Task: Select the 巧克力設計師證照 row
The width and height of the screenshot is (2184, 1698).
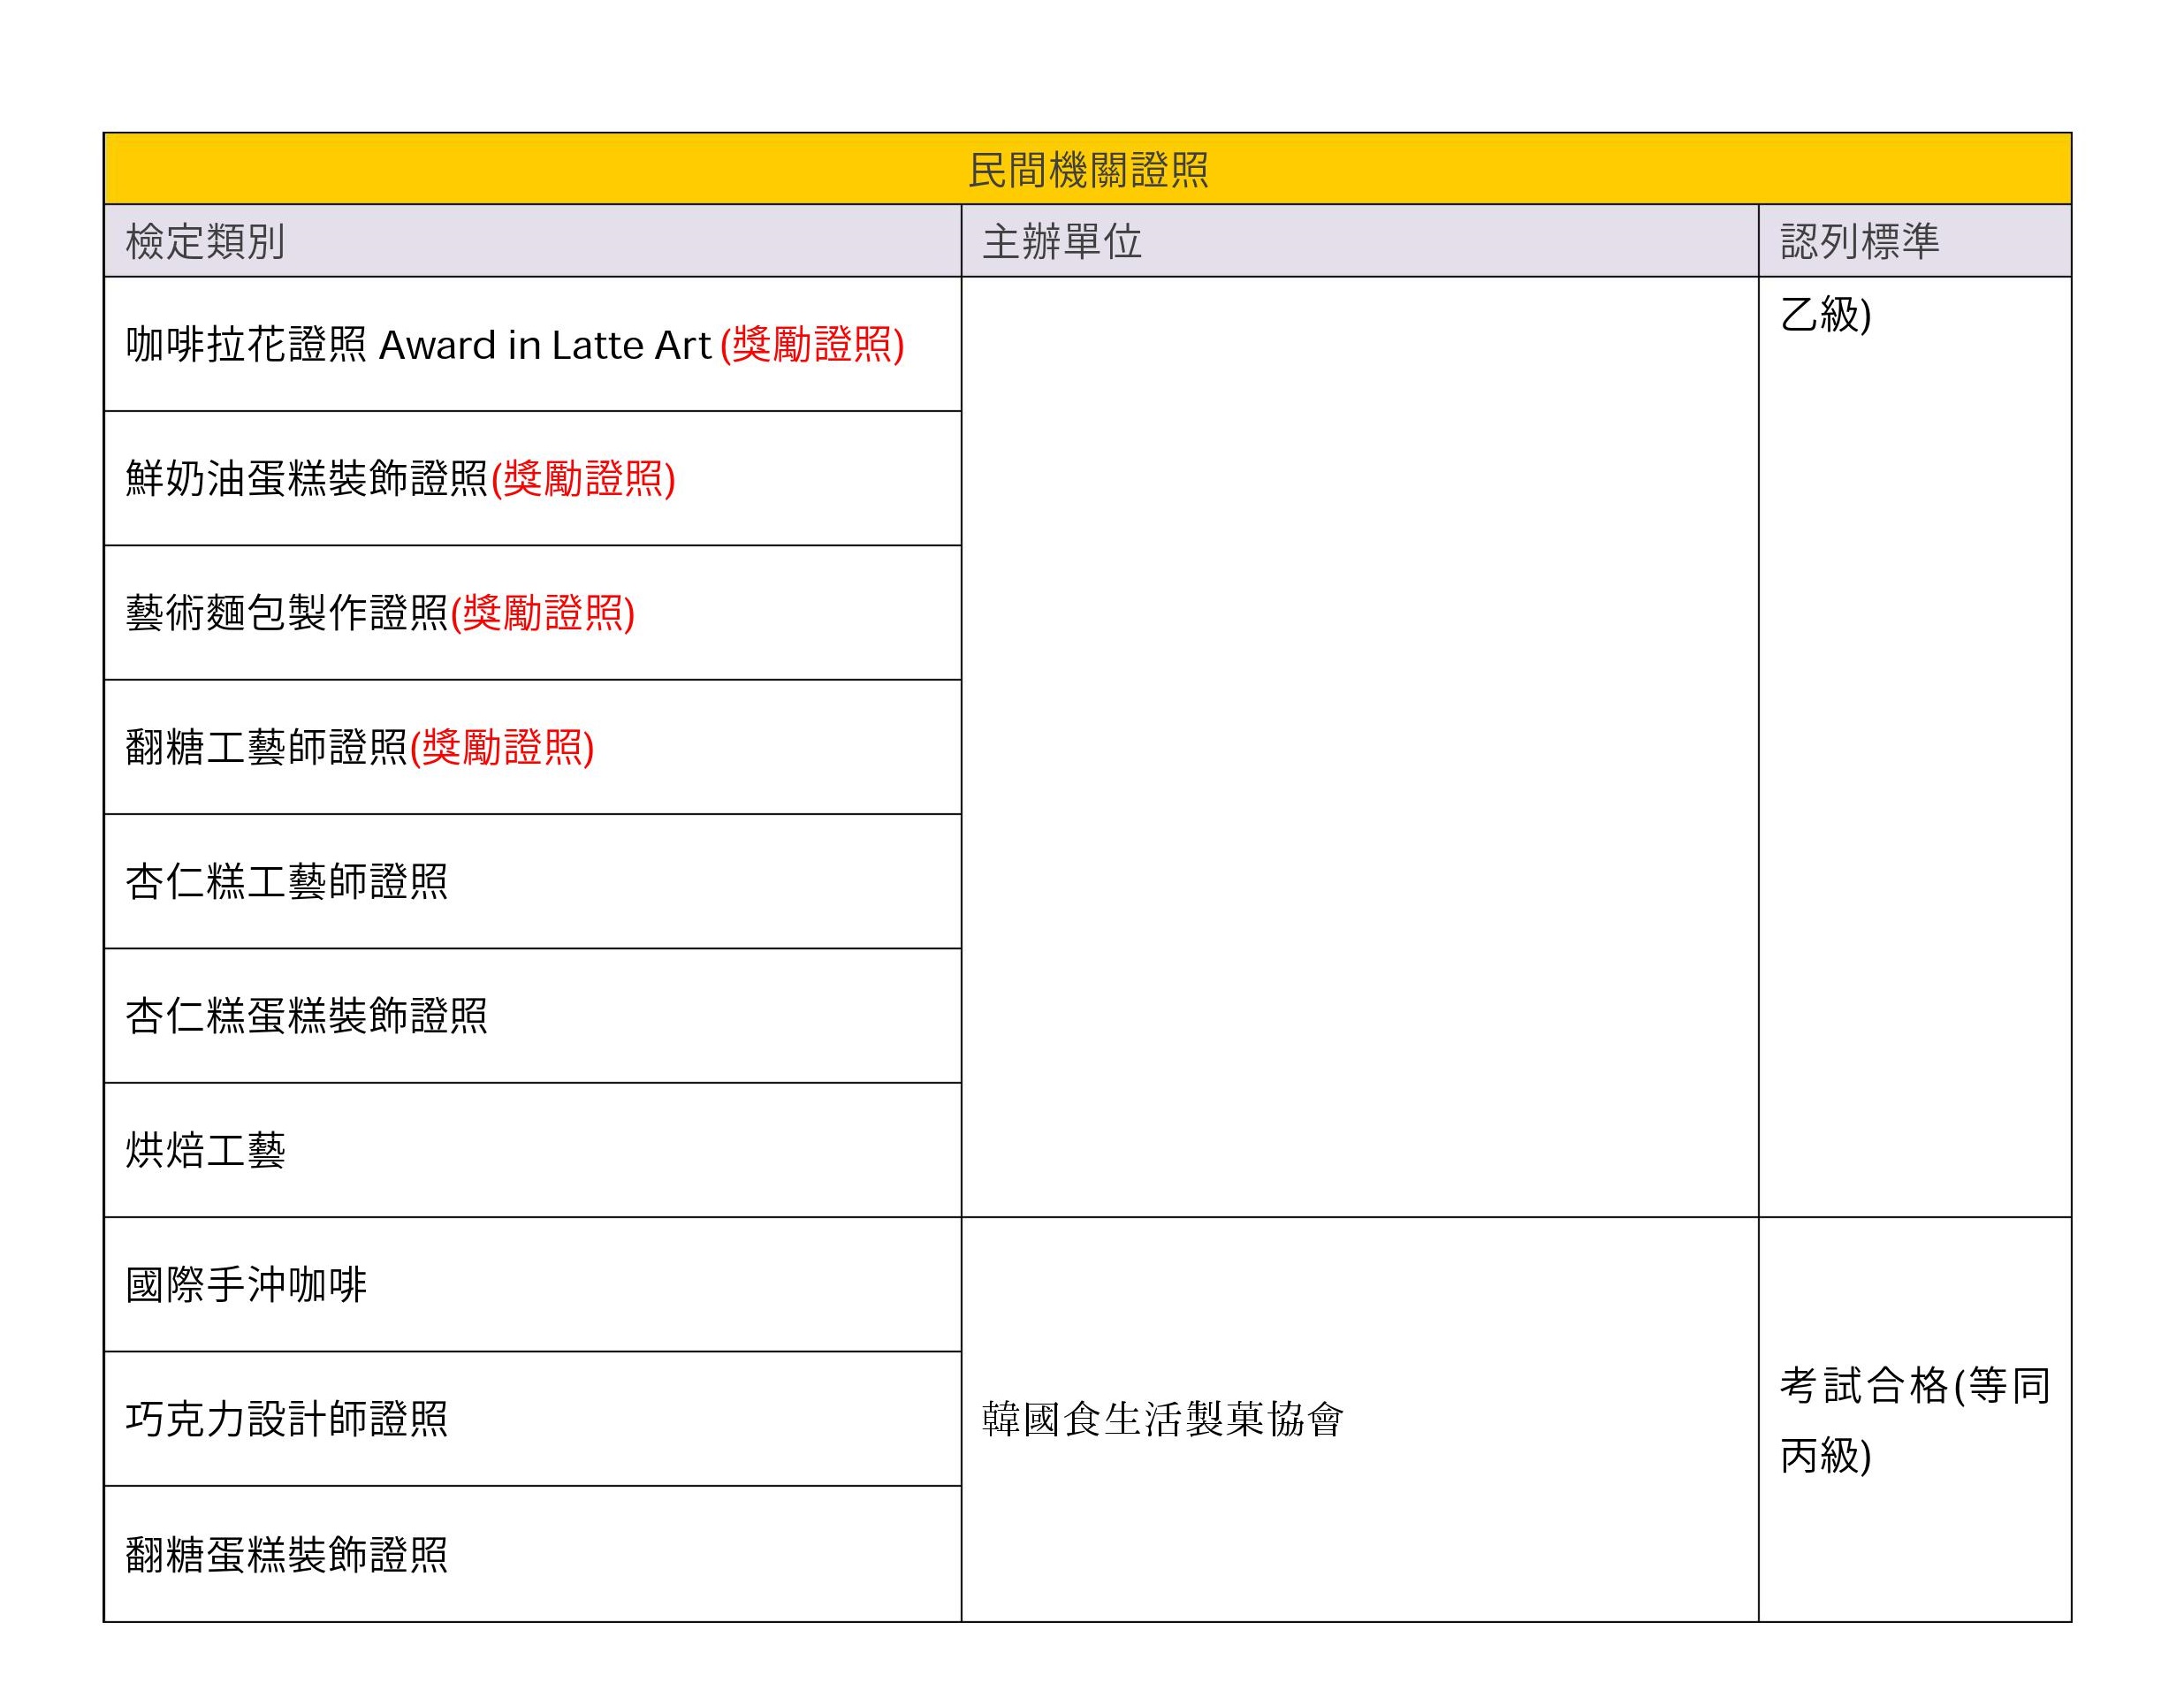Action: click(286, 1419)
